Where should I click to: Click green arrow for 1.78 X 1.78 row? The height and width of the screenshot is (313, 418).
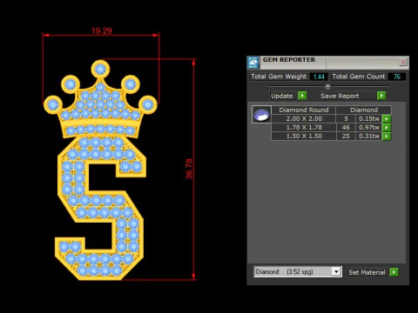pyautogui.click(x=387, y=128)
